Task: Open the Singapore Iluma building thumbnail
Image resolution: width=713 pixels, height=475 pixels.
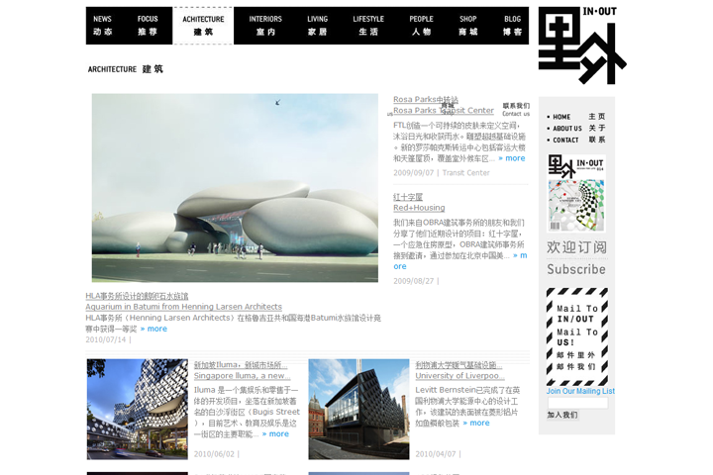Action: click(137, 409)
